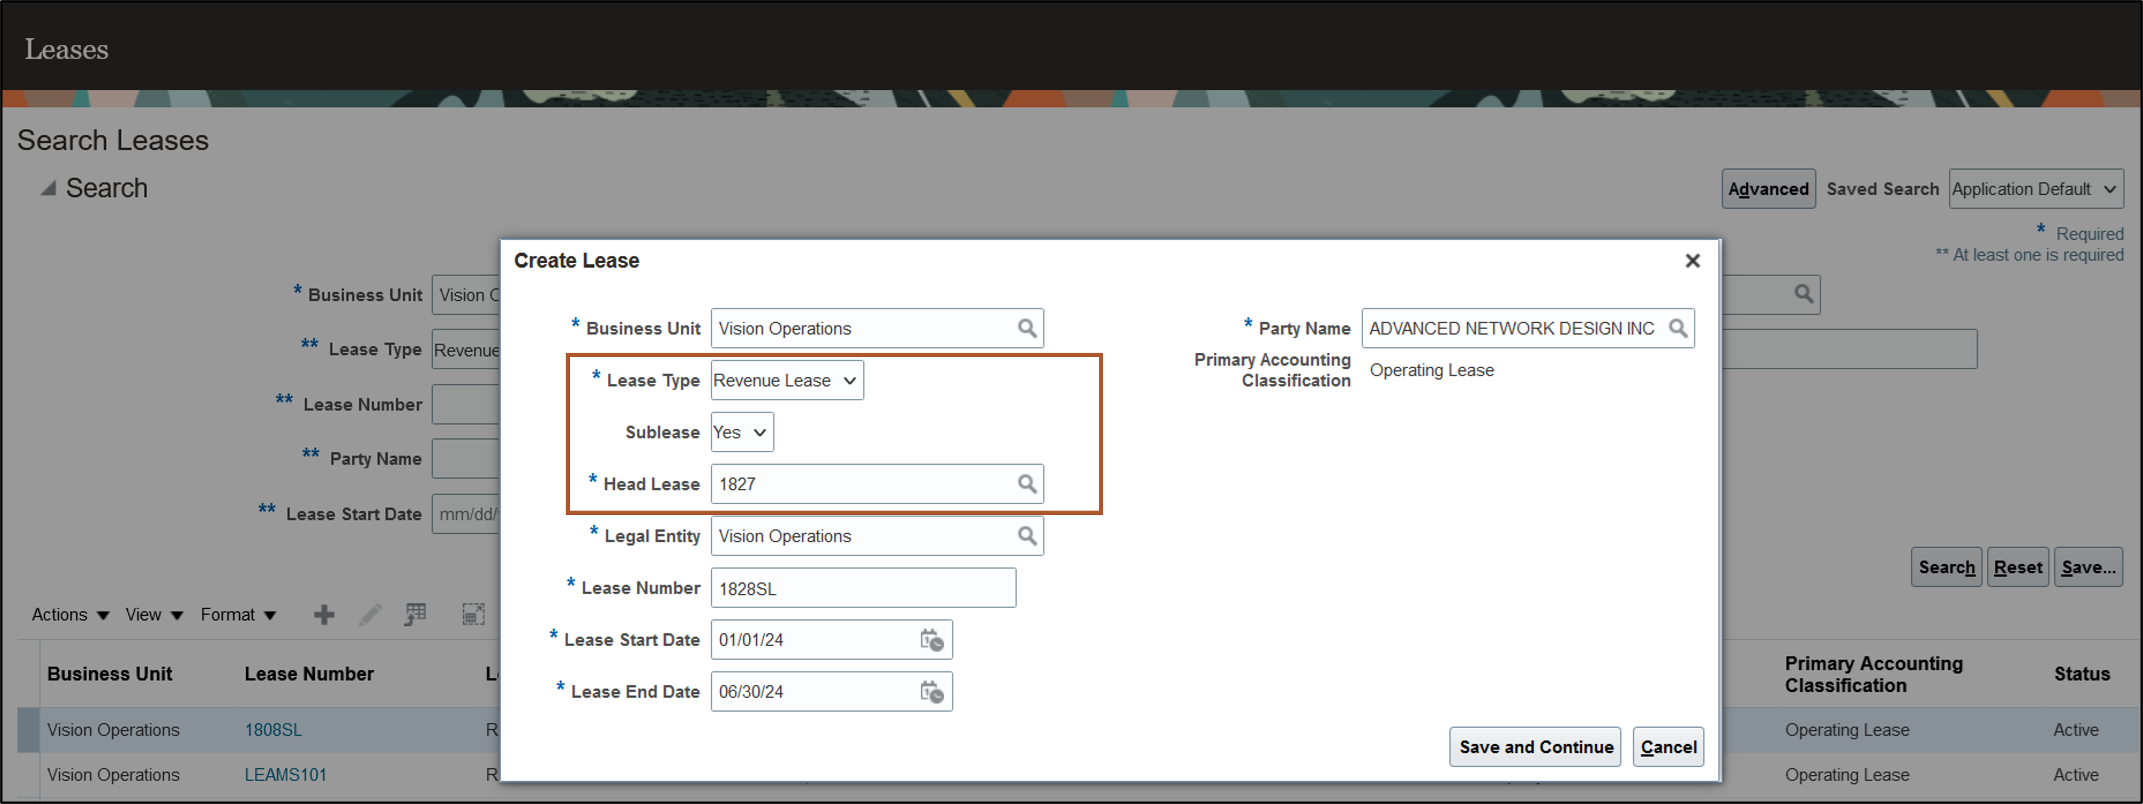Click the Detach table icon

[472, 615]
